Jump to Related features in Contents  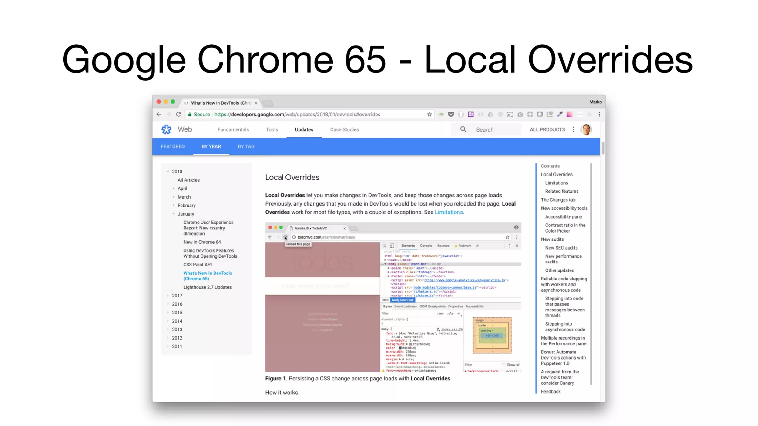(x=561, y=191)
